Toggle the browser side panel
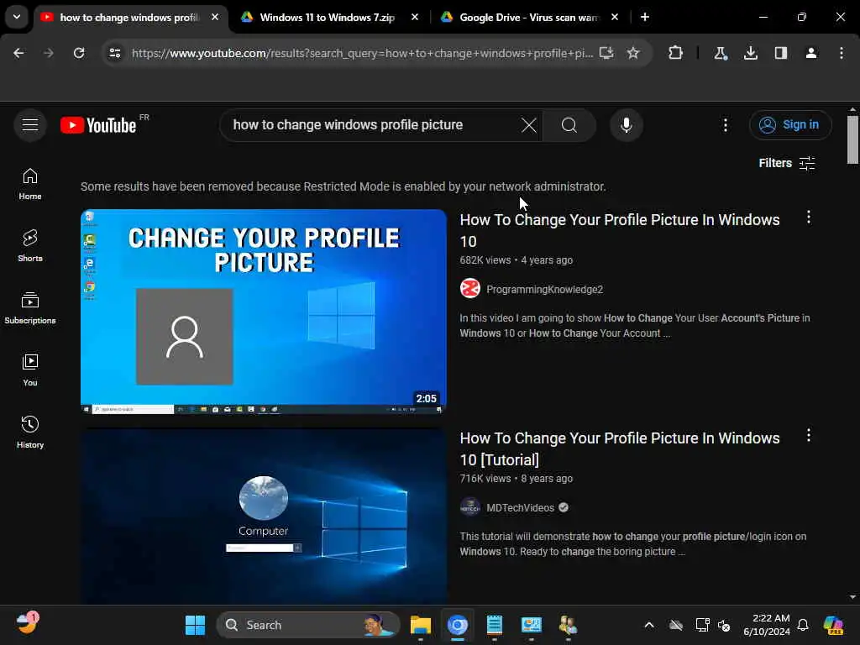860x645 pixels. coord(781,53)
